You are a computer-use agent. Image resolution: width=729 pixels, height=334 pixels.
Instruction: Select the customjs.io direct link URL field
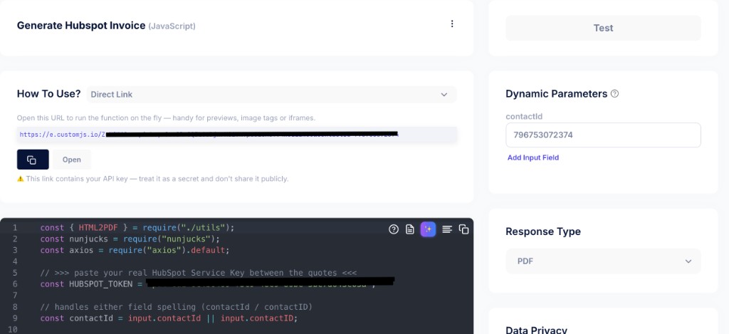(x=236, y=135)
